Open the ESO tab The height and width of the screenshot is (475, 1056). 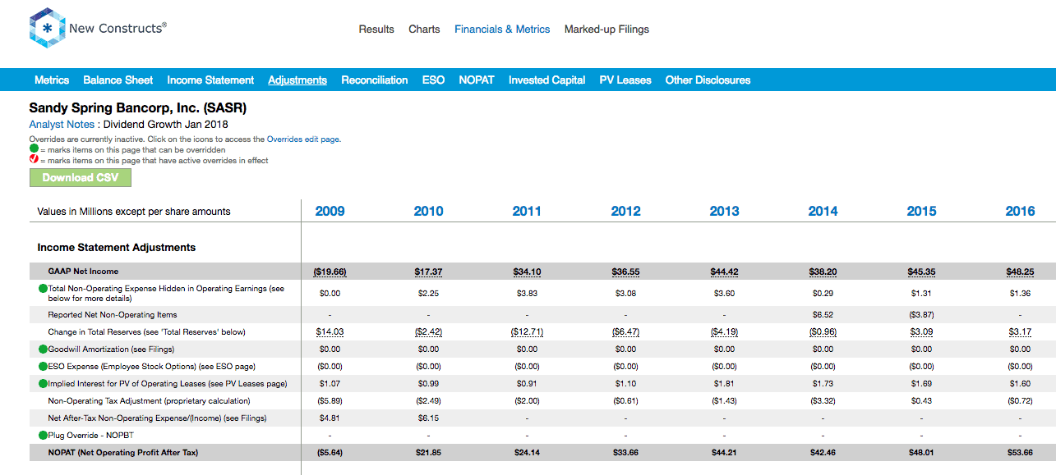coord(433,80)
